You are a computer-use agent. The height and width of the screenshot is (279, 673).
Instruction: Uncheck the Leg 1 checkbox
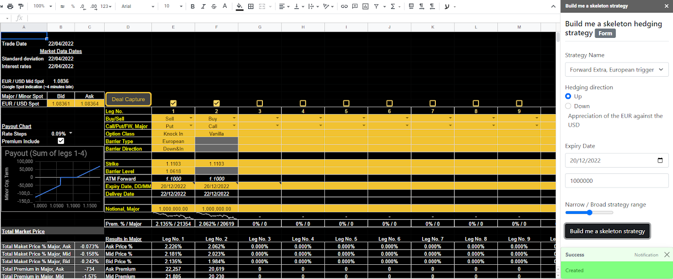(174, 104)
